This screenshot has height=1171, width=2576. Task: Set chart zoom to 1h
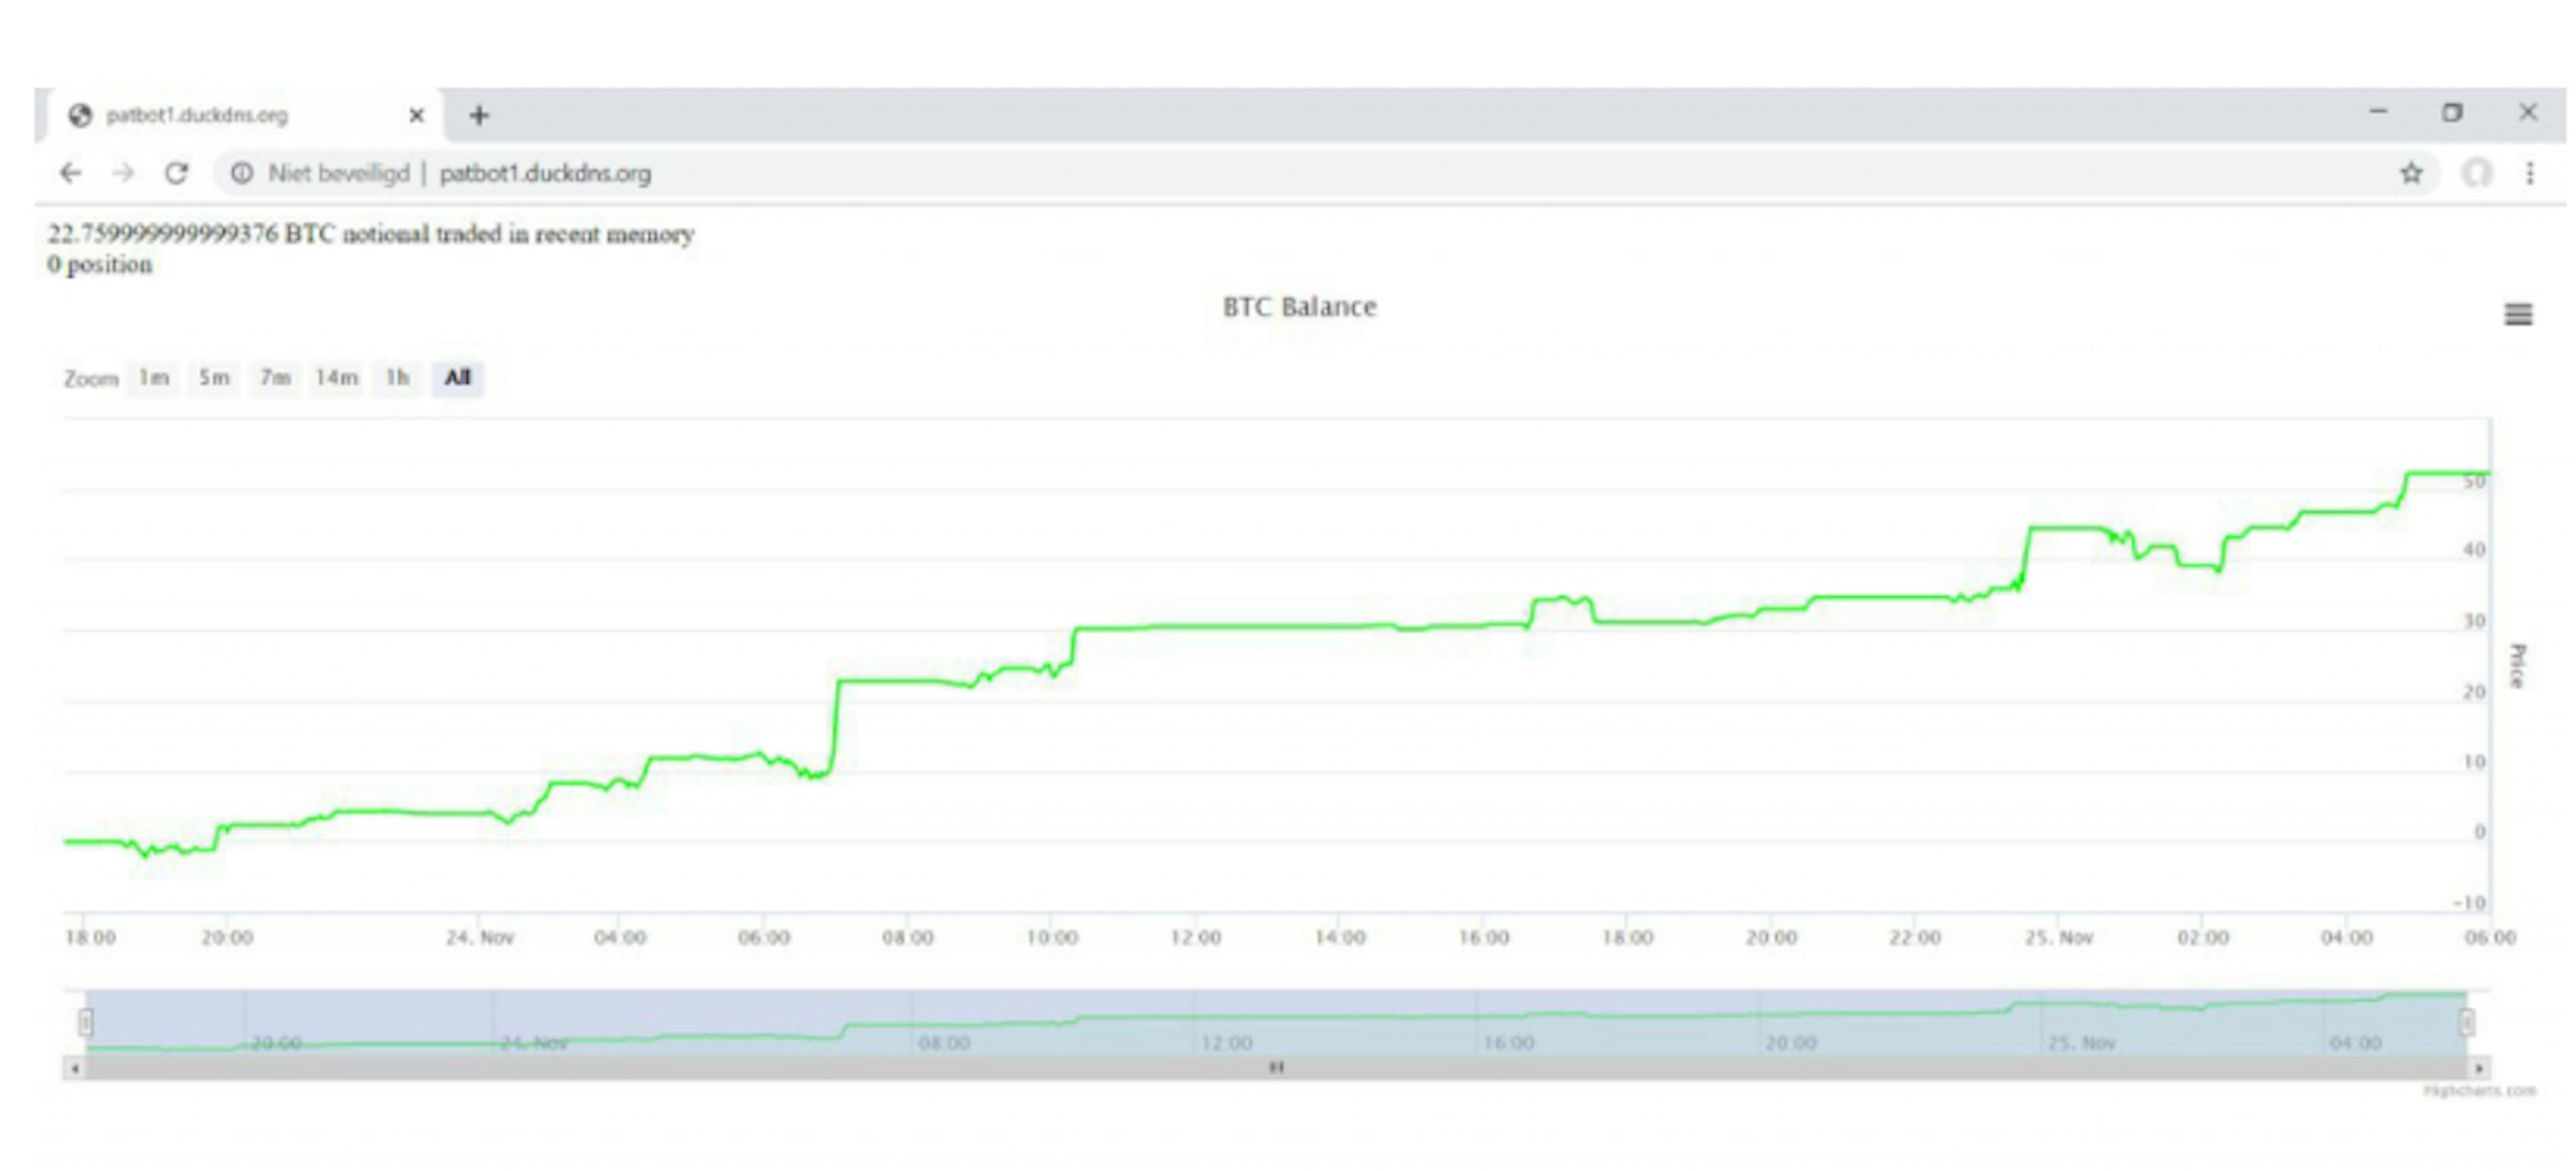tap(398, 378)
